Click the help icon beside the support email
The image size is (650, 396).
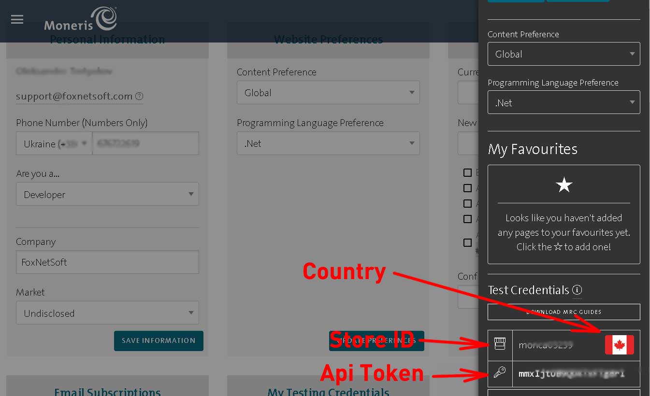click(139, 96)
